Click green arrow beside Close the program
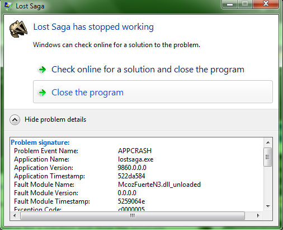This screenshot has height=230, width=283. [43, 93]
